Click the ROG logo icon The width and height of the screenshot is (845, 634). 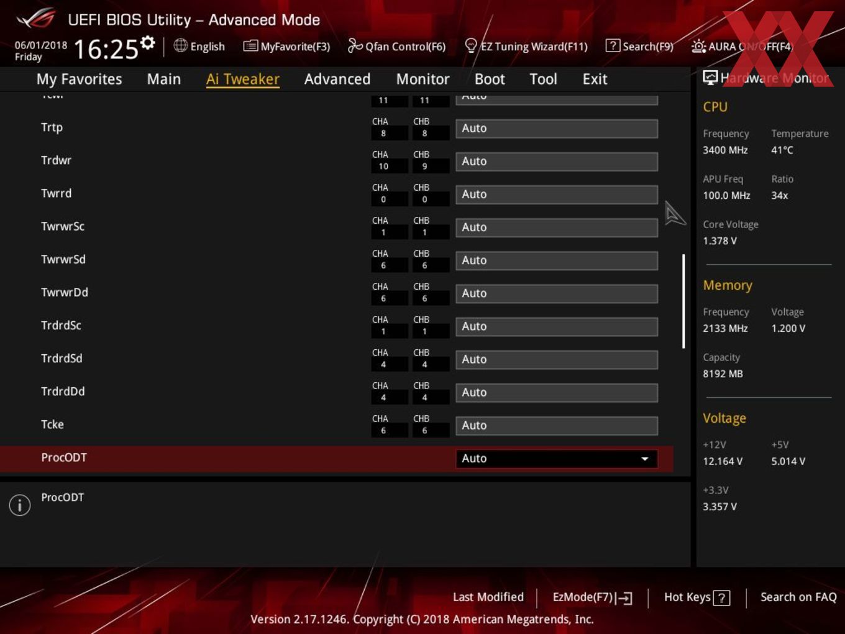pos(36,19)
